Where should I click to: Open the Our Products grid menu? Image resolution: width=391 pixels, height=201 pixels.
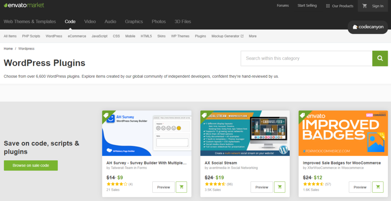point(339,6)
